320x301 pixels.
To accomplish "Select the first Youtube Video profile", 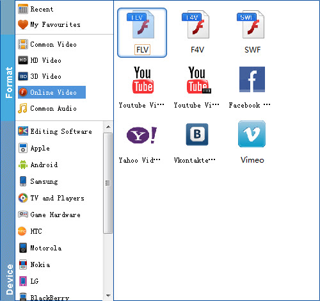I will click(x=142, y=87).
